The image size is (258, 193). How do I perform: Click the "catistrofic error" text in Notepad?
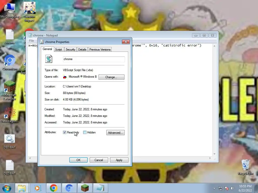pos(180,45)
